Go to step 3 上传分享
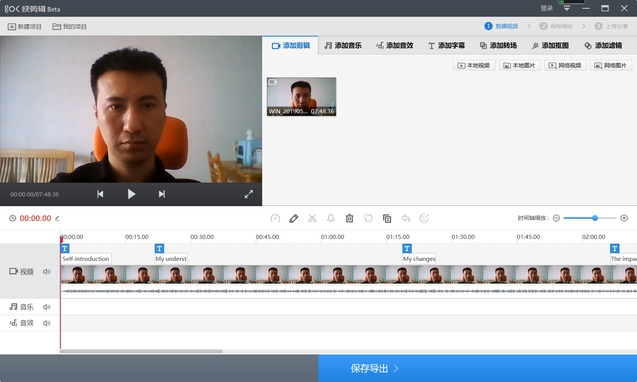The image size is (637, 382). 612,26
